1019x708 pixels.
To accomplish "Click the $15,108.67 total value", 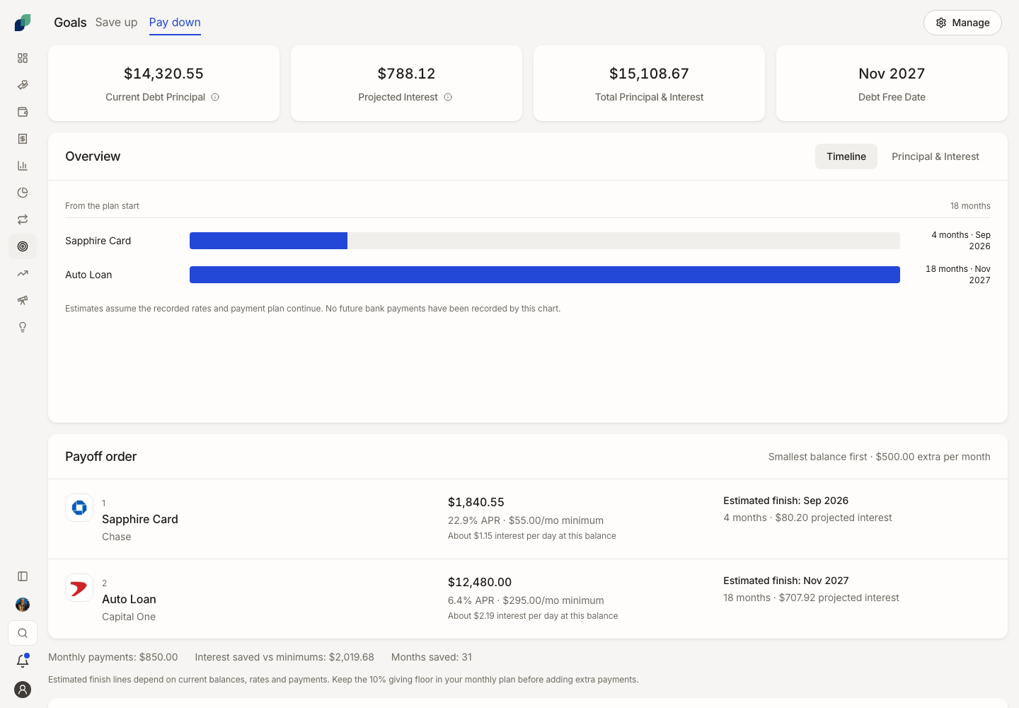I will pyautogui.click(x=649, y=74).
